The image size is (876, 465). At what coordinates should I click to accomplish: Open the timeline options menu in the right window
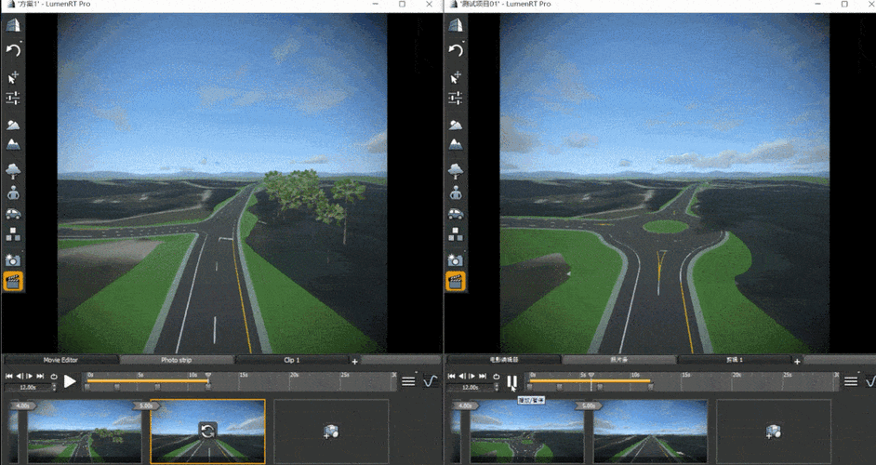851,381
